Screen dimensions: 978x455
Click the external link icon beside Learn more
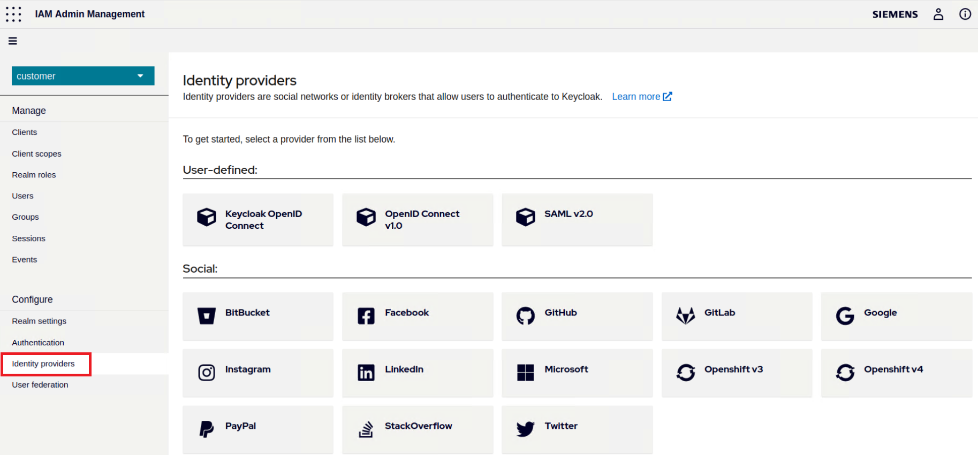coord(668,96)
